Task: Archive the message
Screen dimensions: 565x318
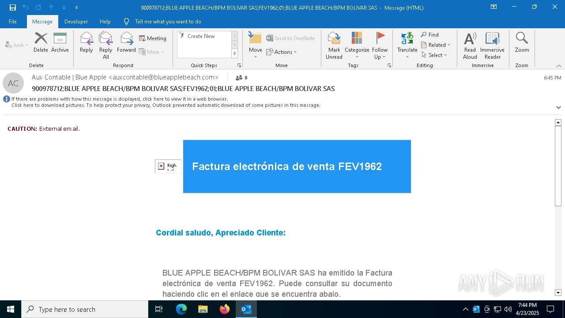Action: point(60,42)
